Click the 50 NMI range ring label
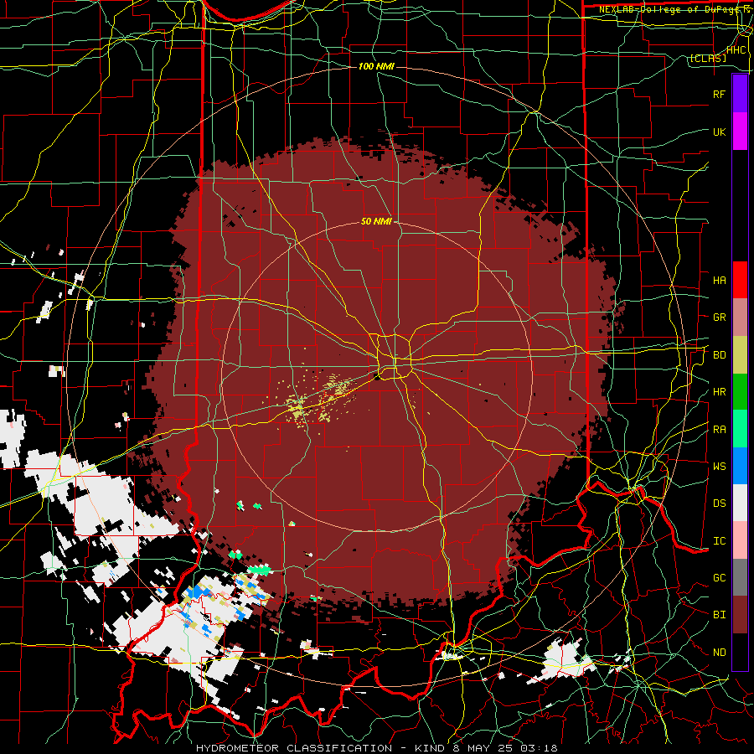Screen dimensions: 754x754 (x=376, y=222)
